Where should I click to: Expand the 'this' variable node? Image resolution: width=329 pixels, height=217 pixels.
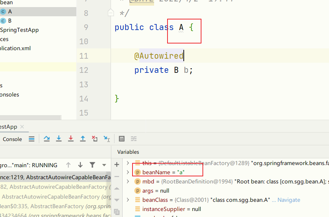click(128, 163)
